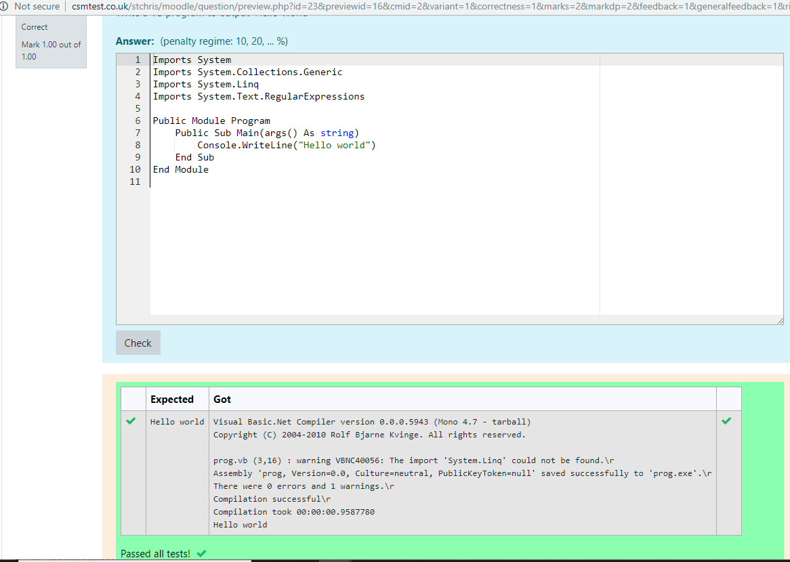Viewport: 790px width, 562px height.
Task: Click line number 1 in the editor gutter
Action: click(x=138, y=60)
